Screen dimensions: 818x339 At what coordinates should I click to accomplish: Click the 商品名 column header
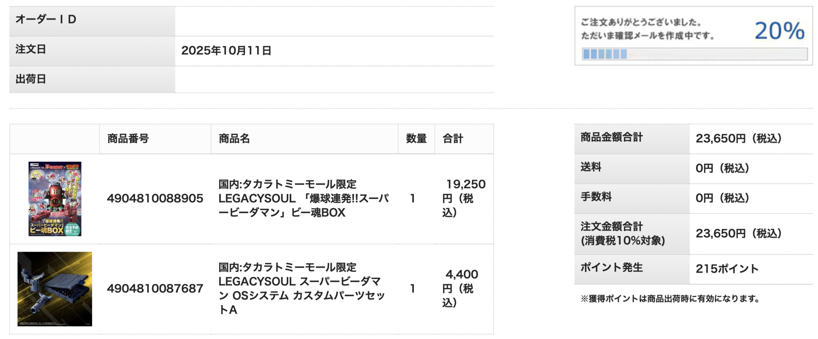click(234, 139)
